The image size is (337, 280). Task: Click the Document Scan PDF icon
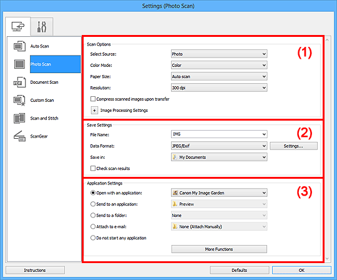[19, 82]
